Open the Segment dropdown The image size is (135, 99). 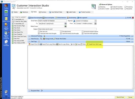95,21
